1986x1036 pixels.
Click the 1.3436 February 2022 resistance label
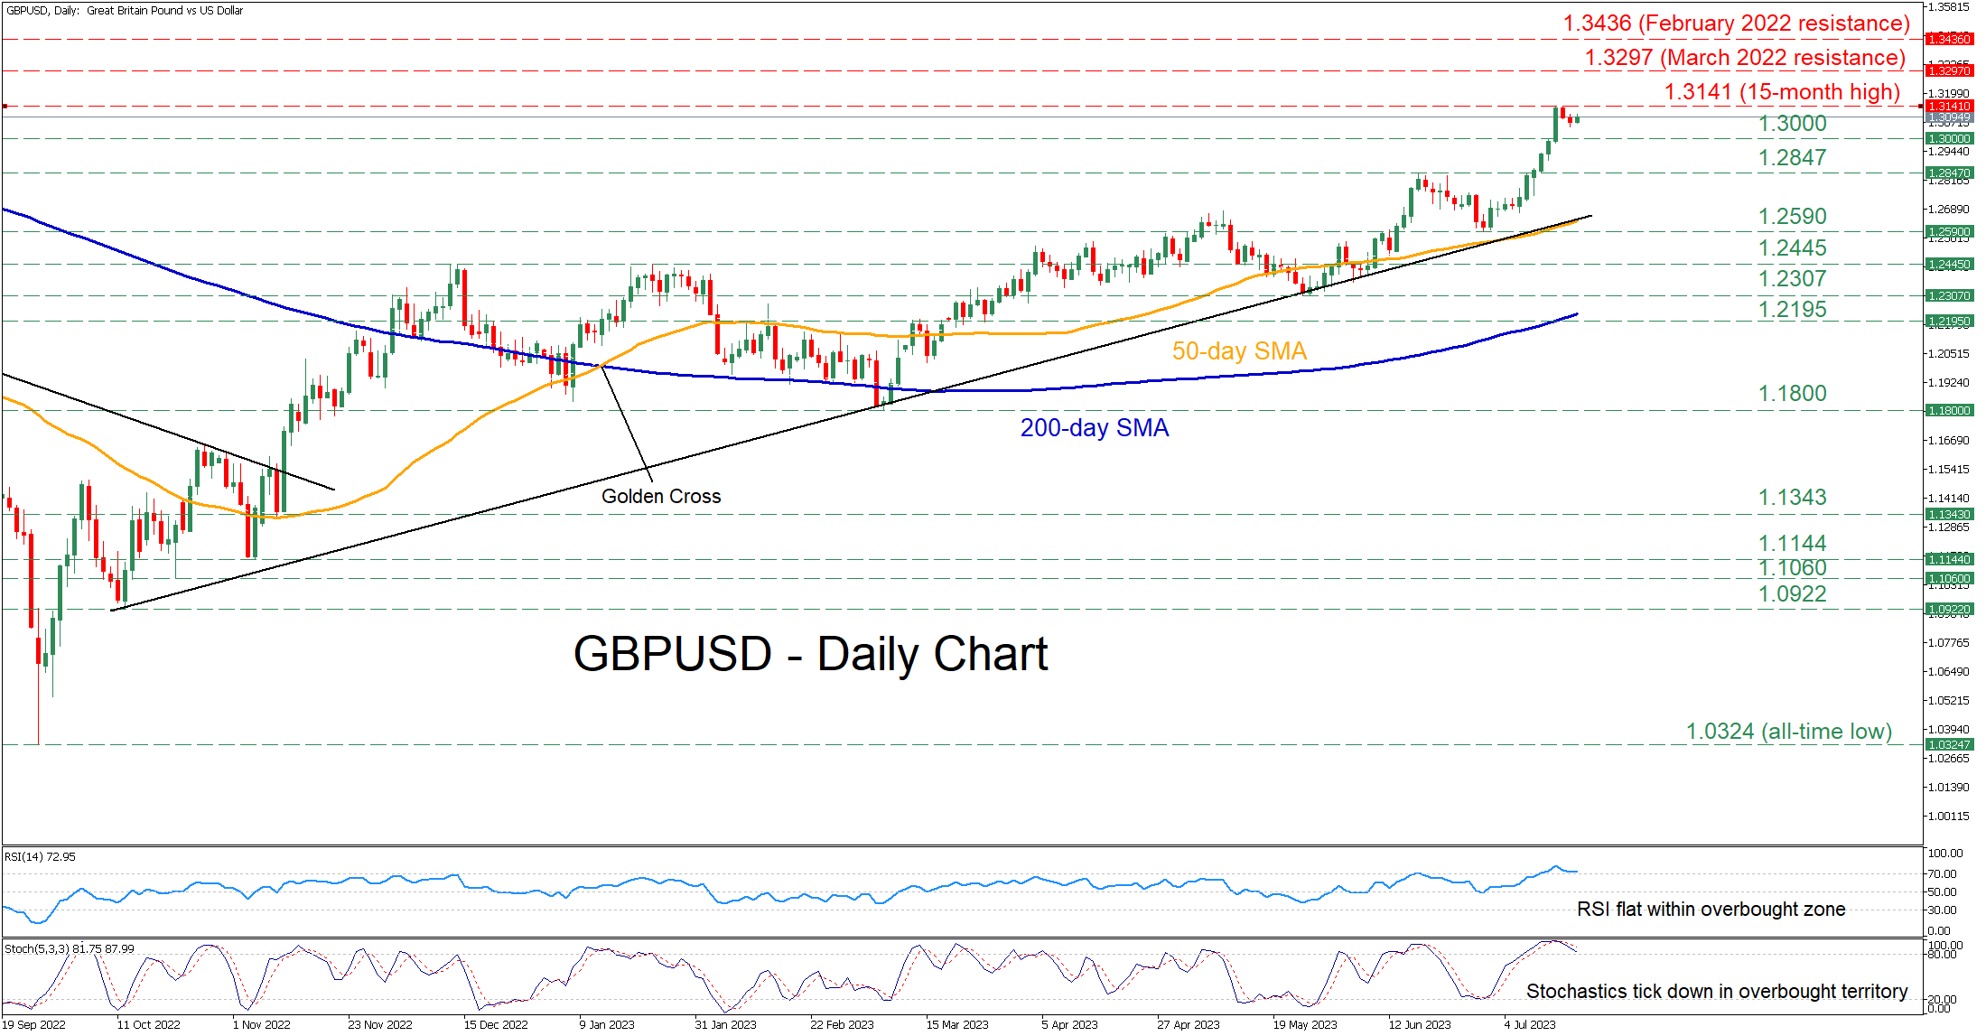click(x=1736, y=23)
